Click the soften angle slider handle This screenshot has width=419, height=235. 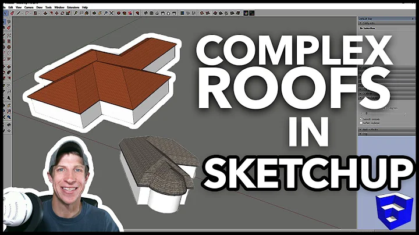[x=367, y=113]
